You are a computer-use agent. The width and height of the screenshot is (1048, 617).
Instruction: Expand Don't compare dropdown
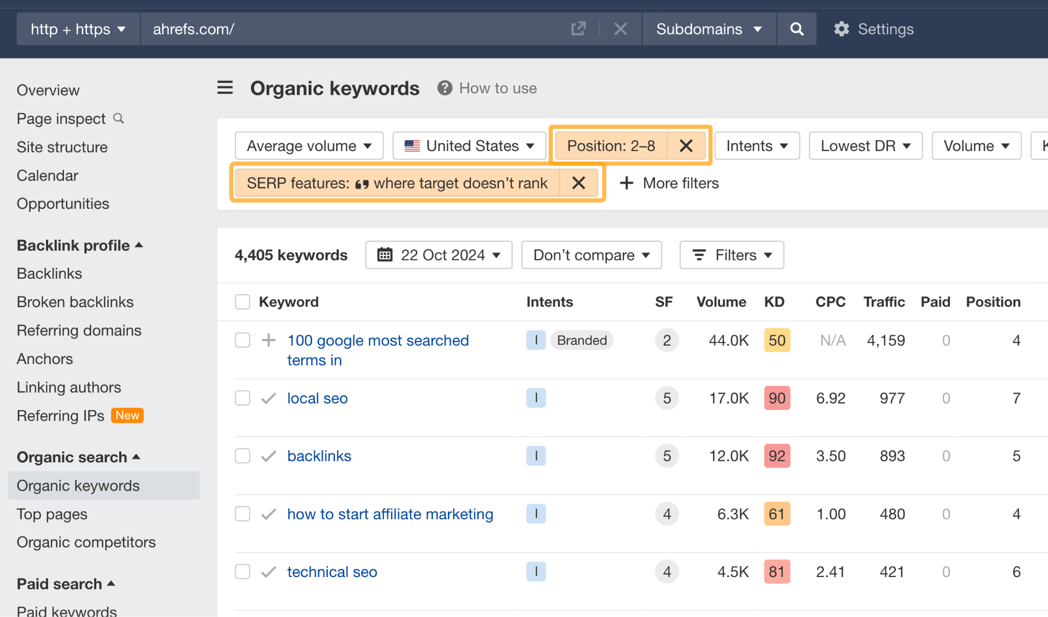click(x=591, y=255)
